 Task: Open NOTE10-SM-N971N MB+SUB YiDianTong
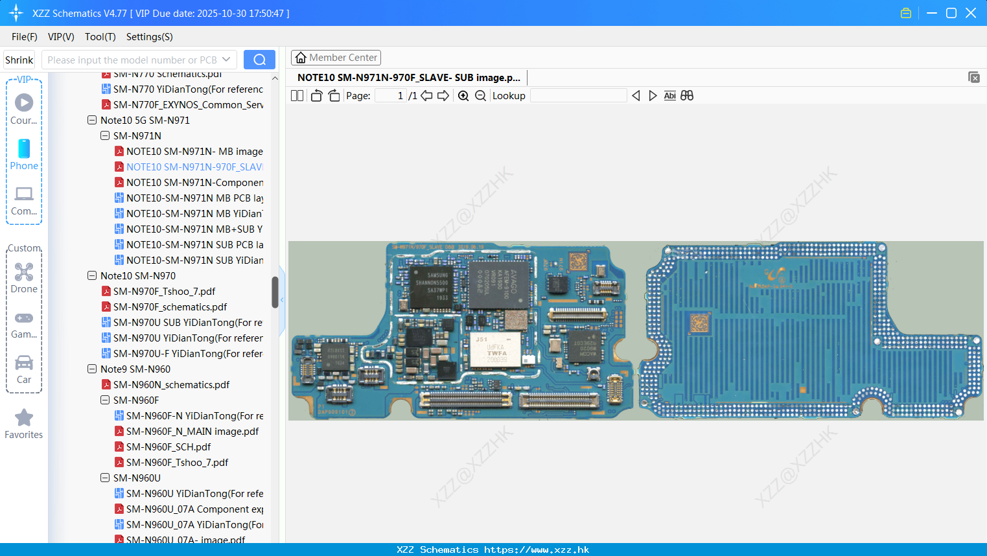(189, 229)
